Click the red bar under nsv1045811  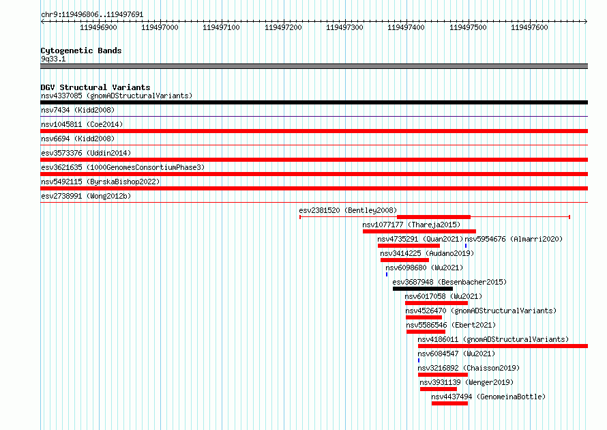314,131
